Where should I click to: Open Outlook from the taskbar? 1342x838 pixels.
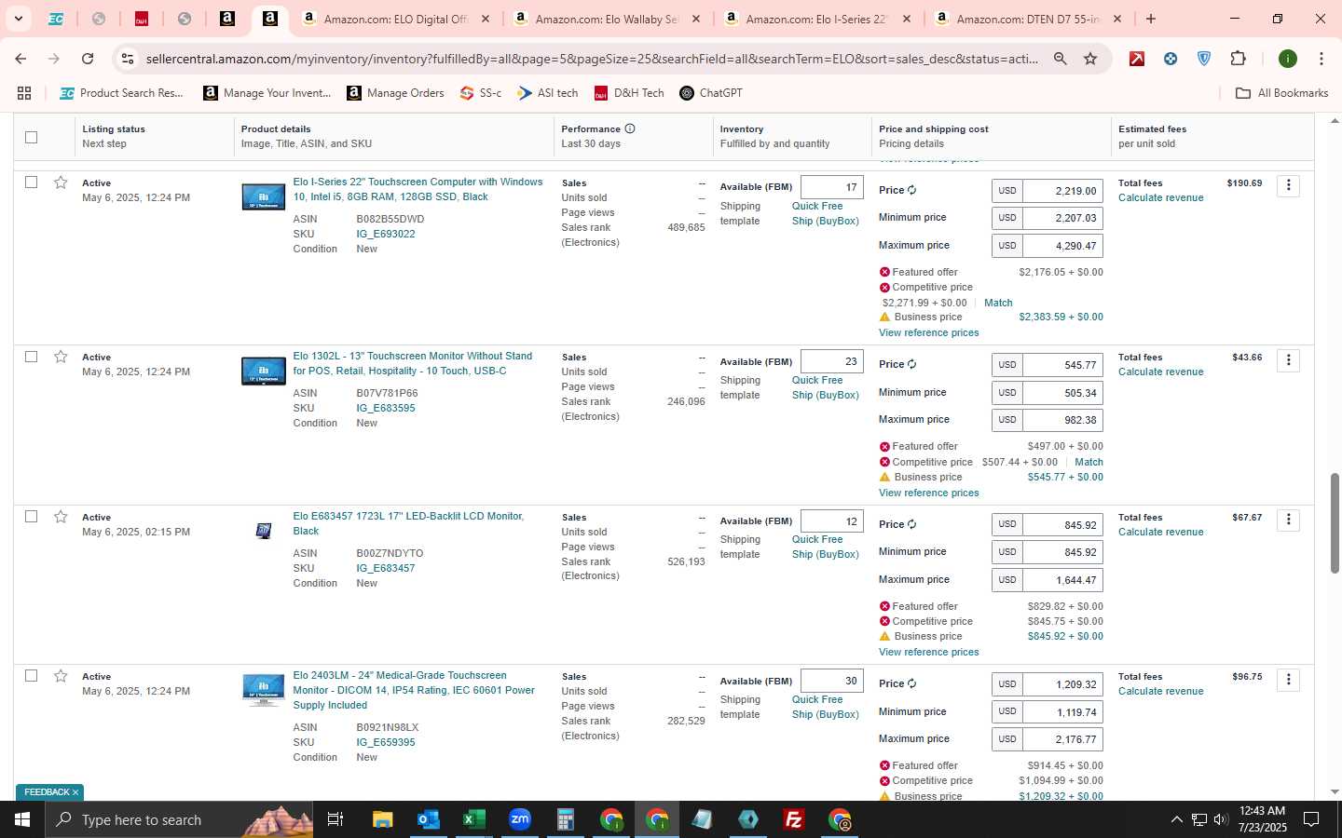coord(428,819)
